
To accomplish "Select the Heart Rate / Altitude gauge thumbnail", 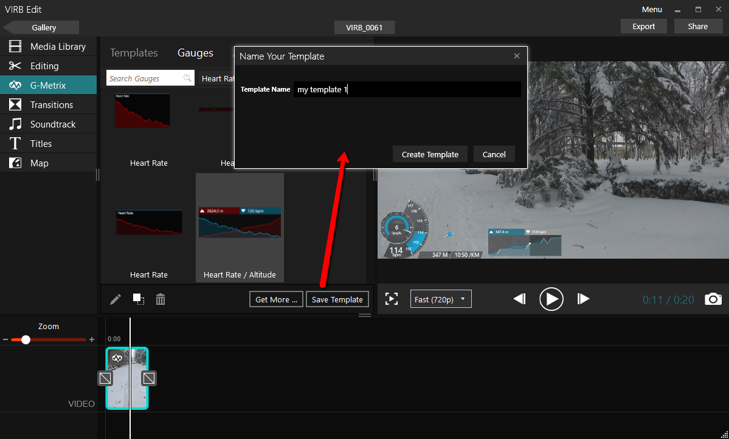I will click(x=240, y=223).
